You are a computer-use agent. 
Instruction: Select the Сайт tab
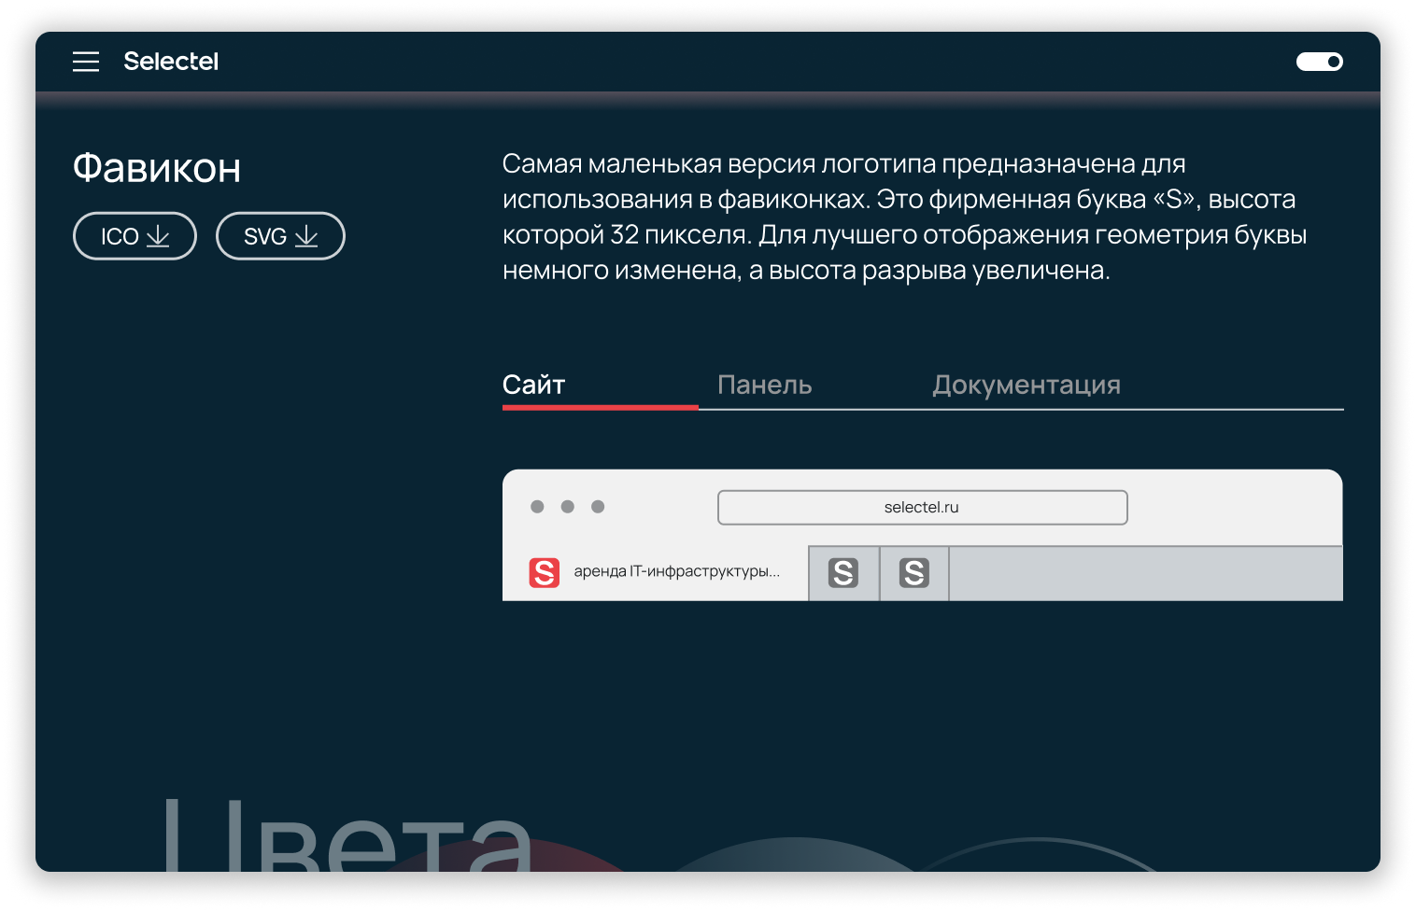(x=533, y=385)
